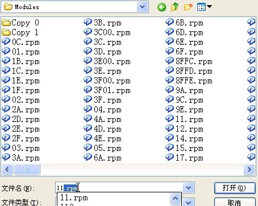Select the 9A.rpm file icon

click(x=170, y=90)
